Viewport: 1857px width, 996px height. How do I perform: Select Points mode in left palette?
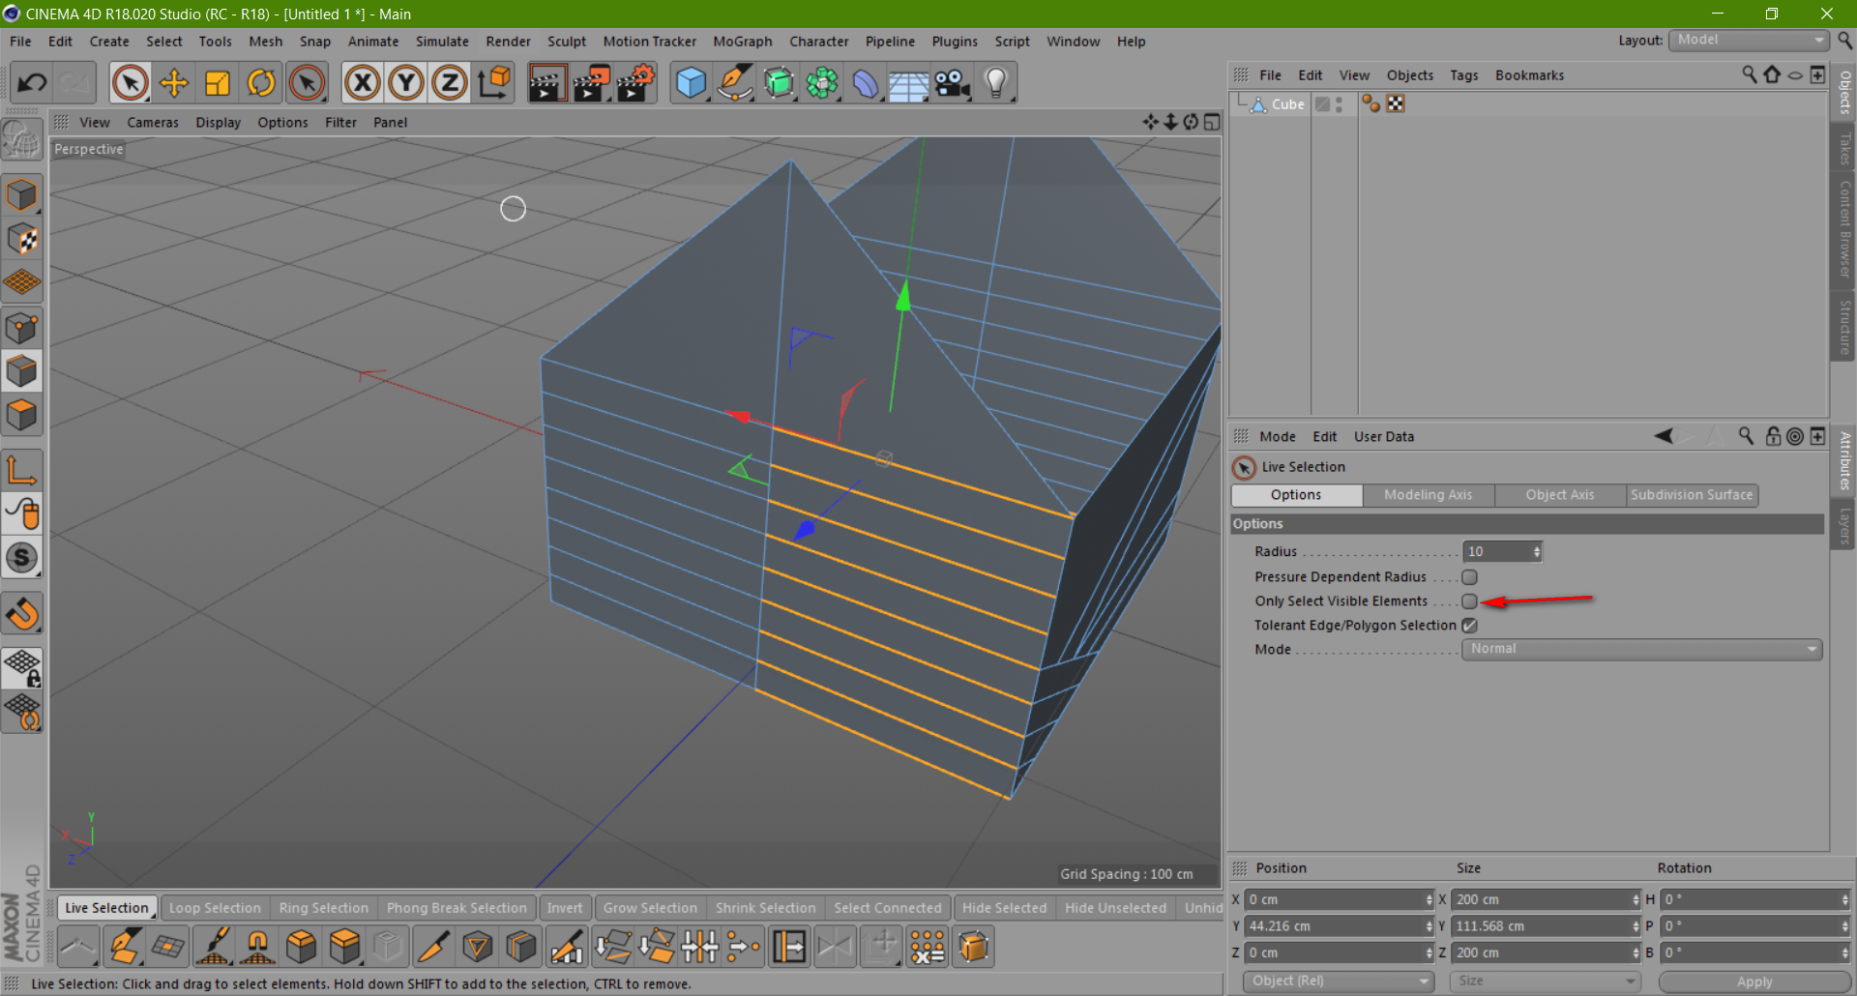[x=21, y=328]
